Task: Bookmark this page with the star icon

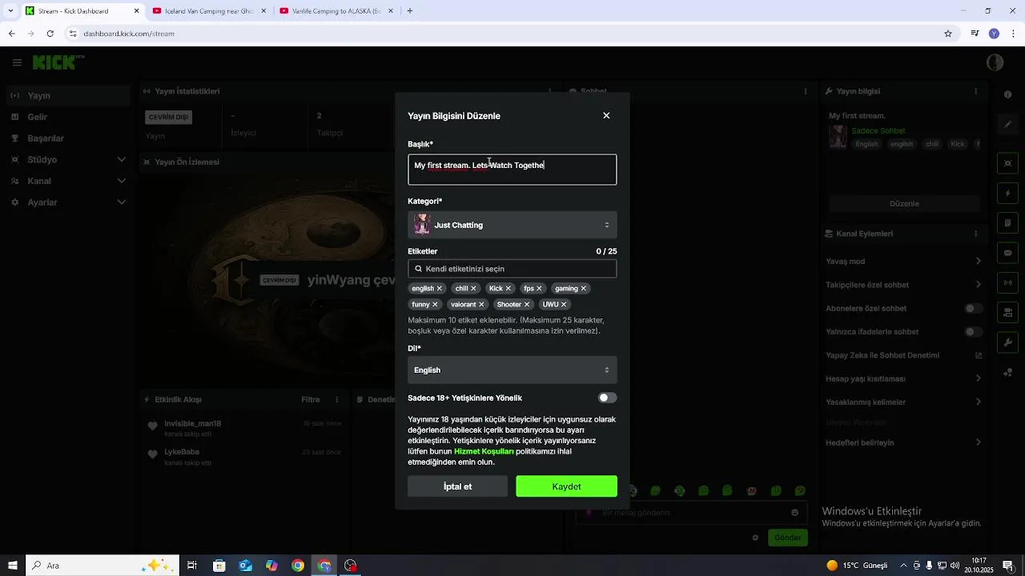Action: pyautogui.click(x=948, y=34)
